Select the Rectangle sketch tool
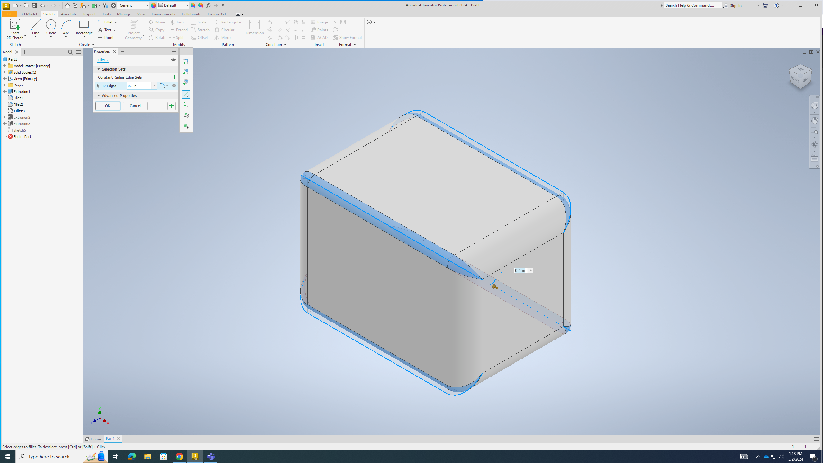Image resolution: width=823 pixels, height=463 pixels. tap(84, 28)
